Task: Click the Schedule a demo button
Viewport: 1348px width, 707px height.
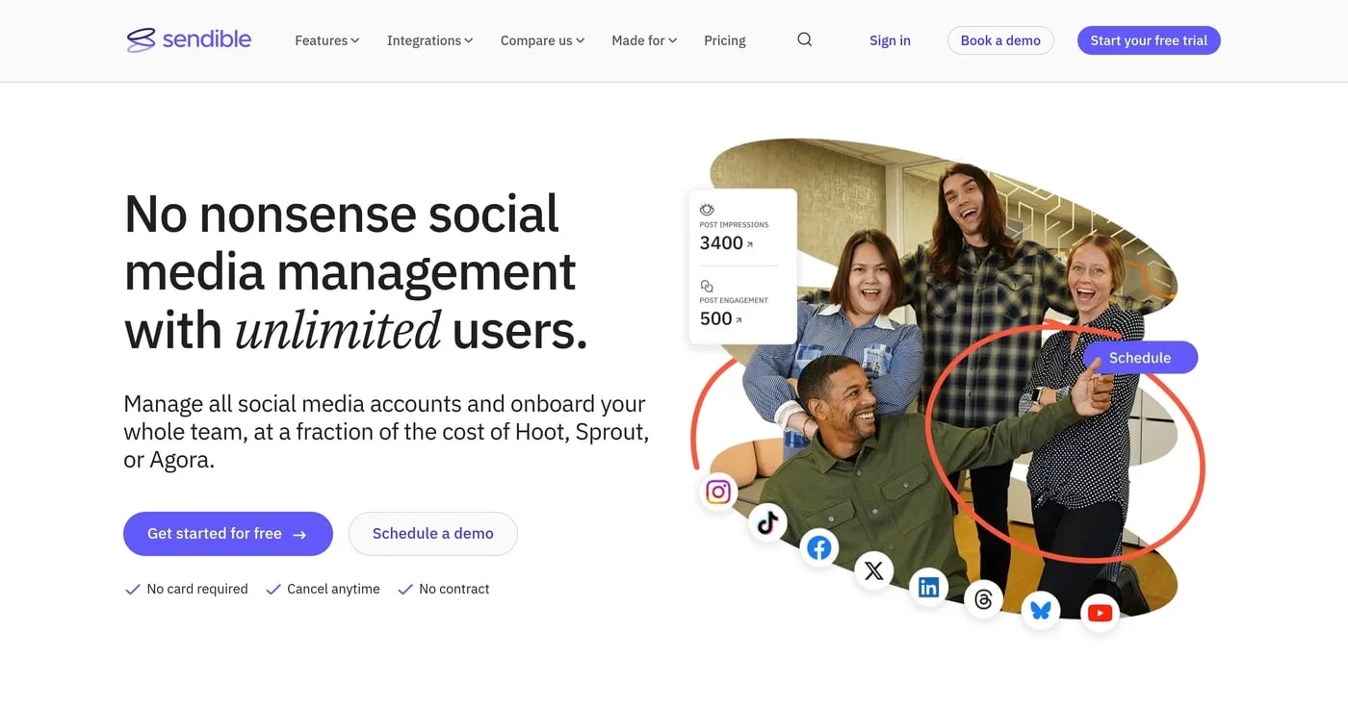Action: click(x=433, y=534)
